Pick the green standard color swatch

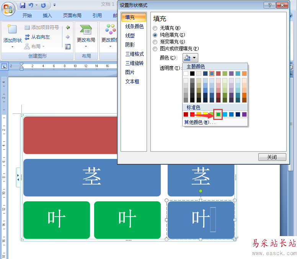[x=218, y=114]
